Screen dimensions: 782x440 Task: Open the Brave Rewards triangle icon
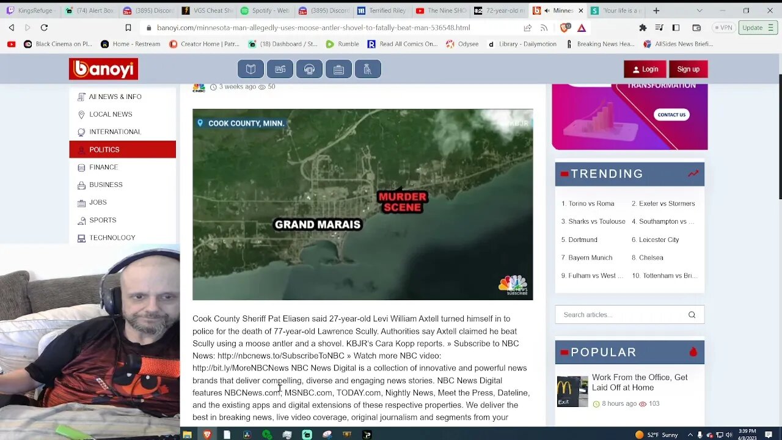pyautogui.click(x=582, y=28)
